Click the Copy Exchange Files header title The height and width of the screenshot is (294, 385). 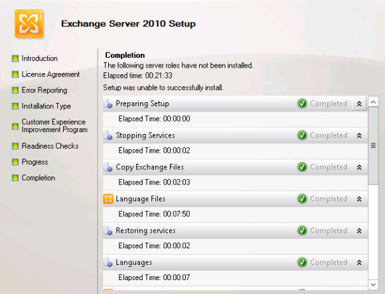pos(149,167)
